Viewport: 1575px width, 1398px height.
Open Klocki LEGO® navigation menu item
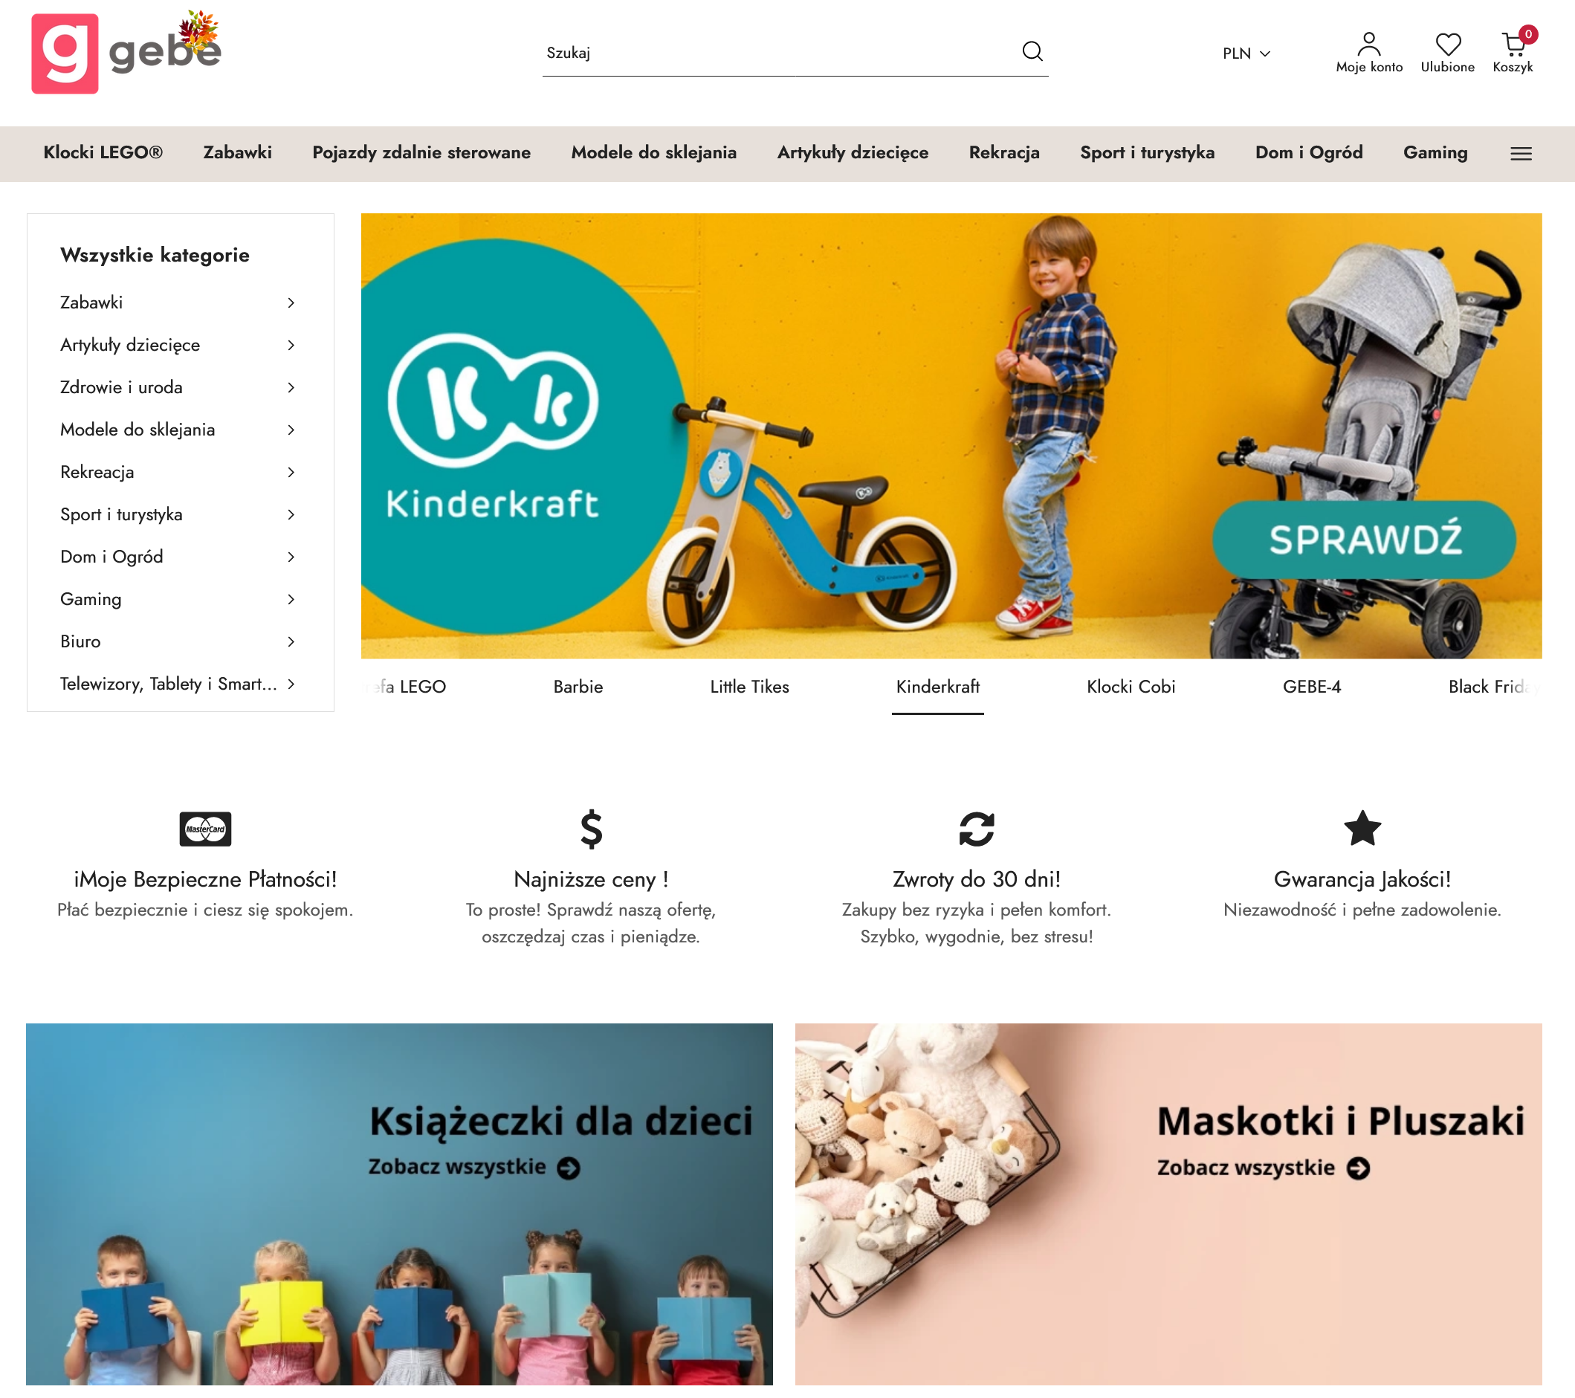(x=103, y=152)
